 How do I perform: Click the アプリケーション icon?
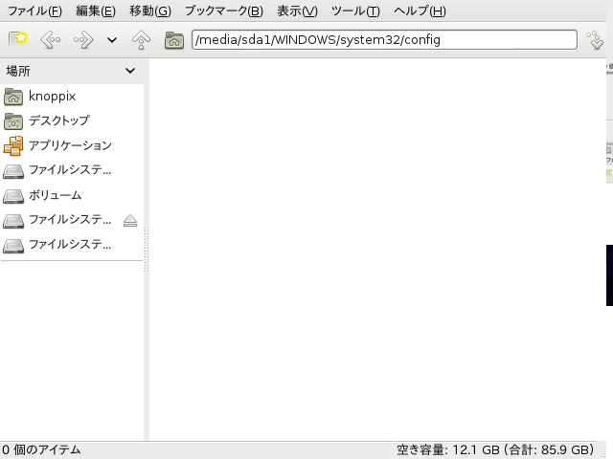13,145
